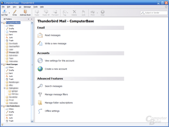Open Host Europe Trash folder
Screen dimensions: 169x127
pos(11,79)
